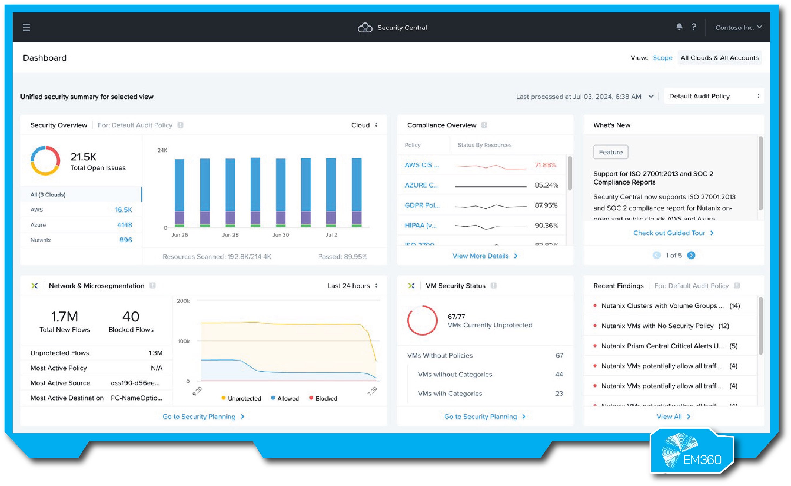
Task: Open the help question mark icon
Action: click(x=694, y=27)
